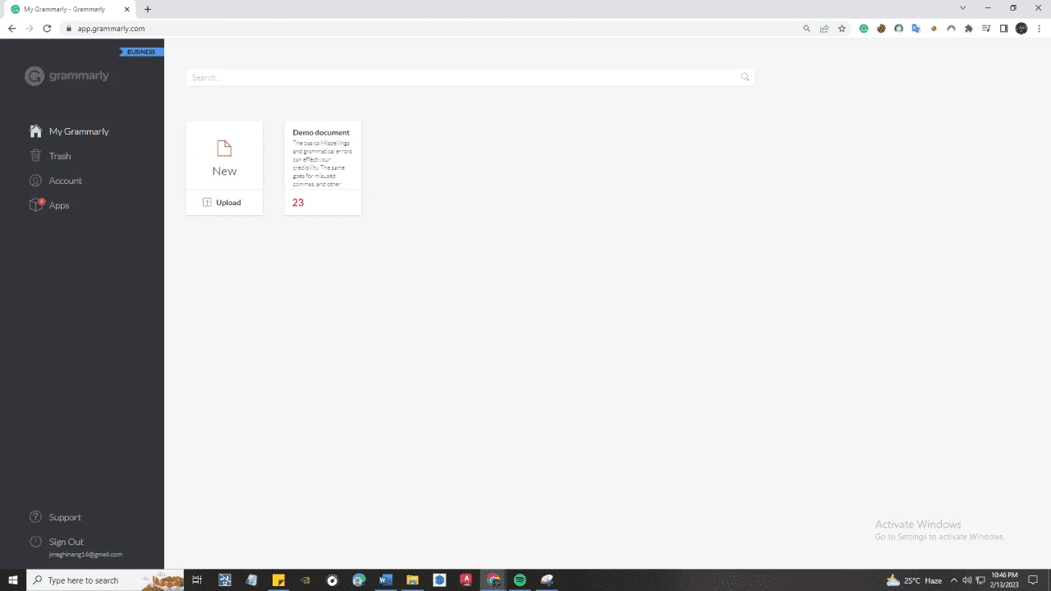Click the Grammarly logo
Screen dimensions: 1051x591
tap(67, 76)
